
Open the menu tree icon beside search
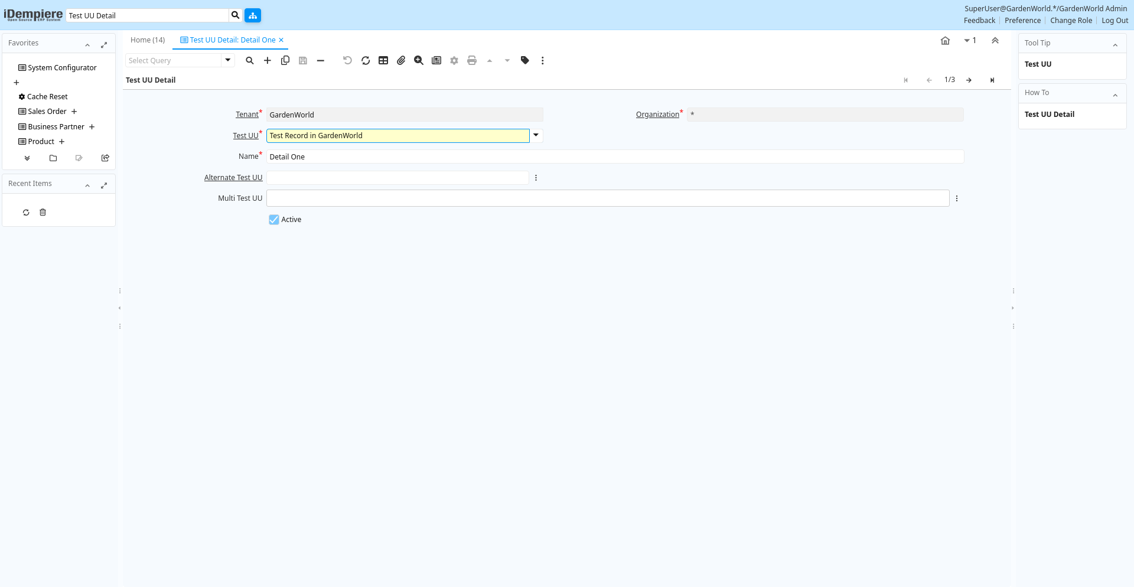pos(253,15)
